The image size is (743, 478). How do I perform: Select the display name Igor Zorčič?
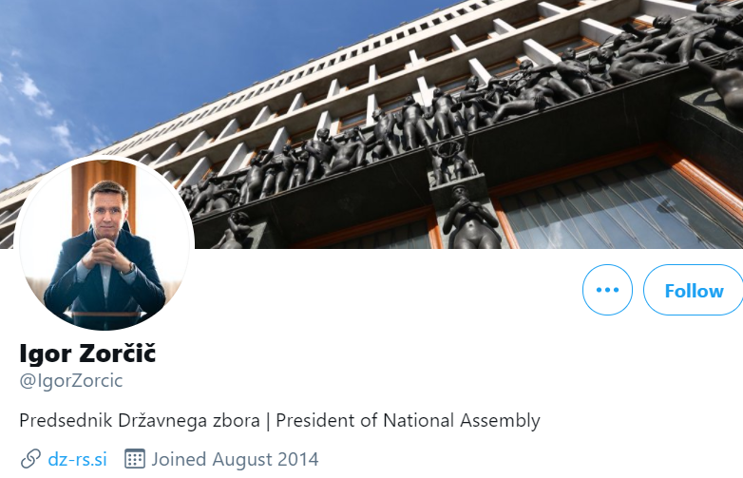[x=87, y=353]
